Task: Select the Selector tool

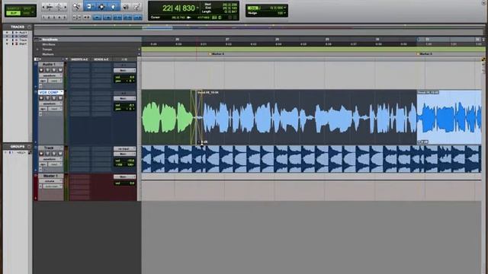Action: (x=101, y=7)
